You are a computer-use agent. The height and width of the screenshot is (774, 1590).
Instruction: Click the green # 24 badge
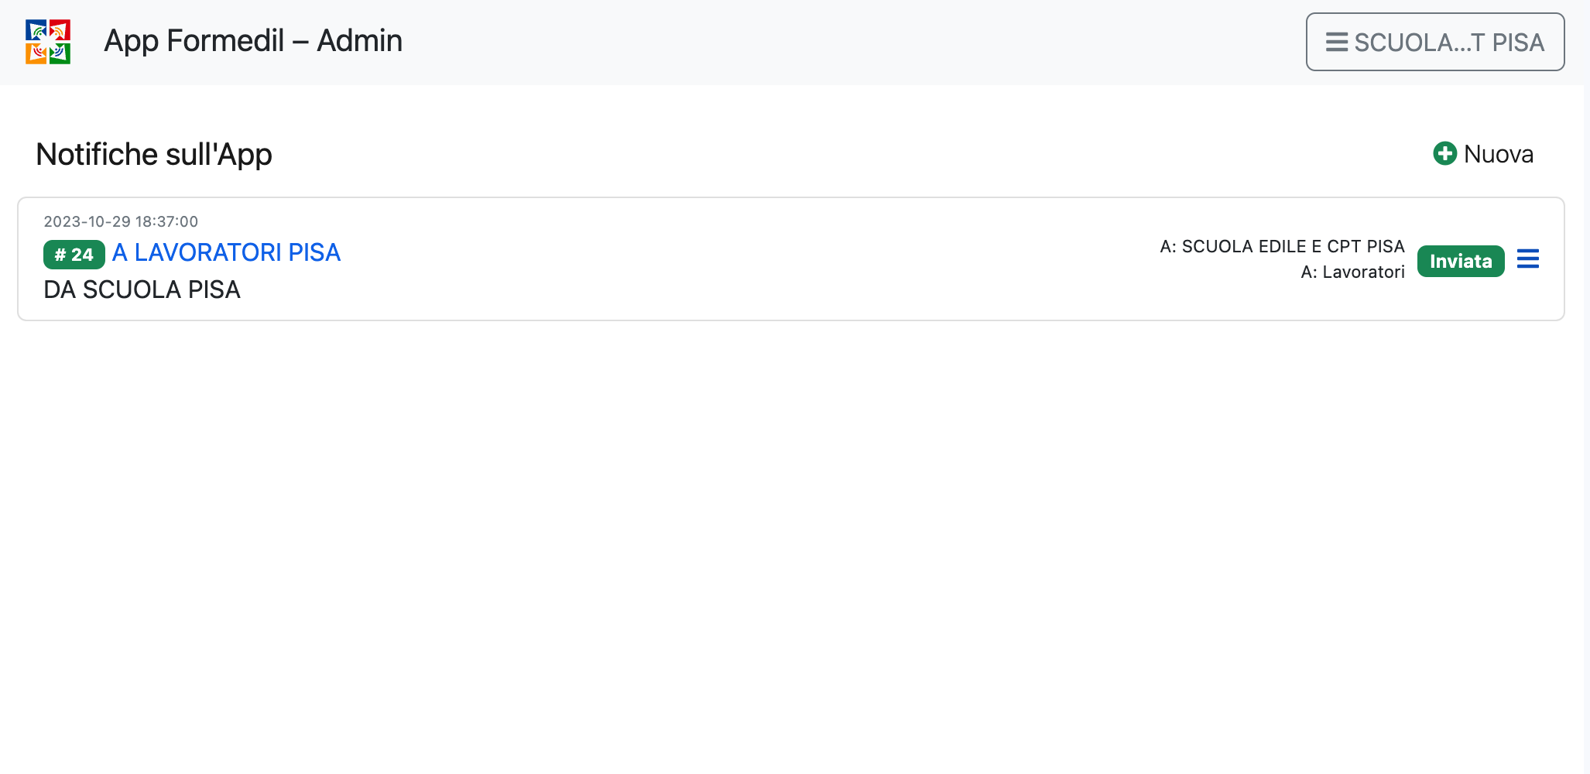pos(74,255)
